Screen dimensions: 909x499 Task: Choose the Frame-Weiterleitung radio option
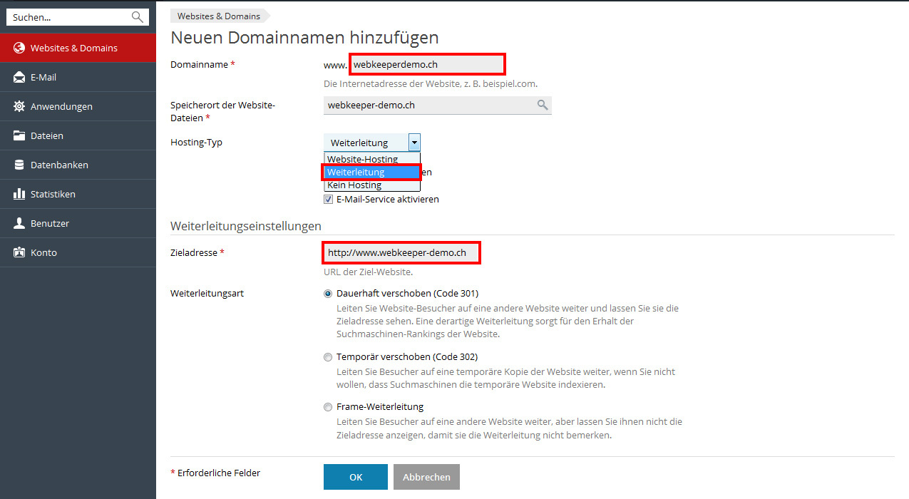point(328,407)
